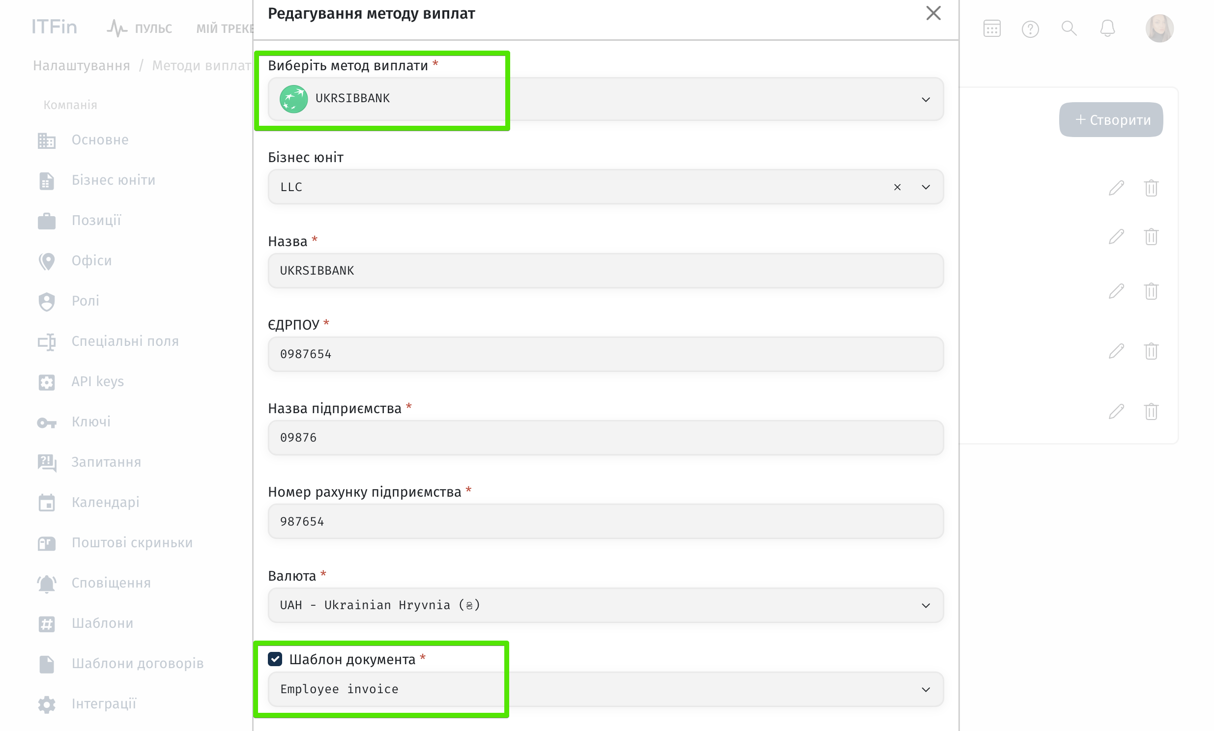Open the notifications bell icon
The width and height of the screenshot is (1214, 731).
(x=1107, y=28)
